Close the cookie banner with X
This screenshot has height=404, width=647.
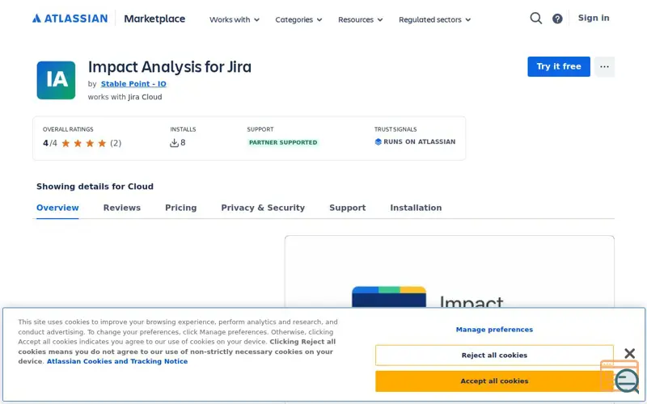(630, 353)
